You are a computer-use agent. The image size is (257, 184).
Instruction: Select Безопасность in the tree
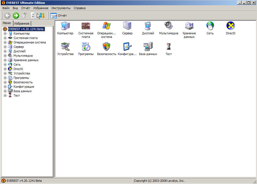(x=23, y=82)
